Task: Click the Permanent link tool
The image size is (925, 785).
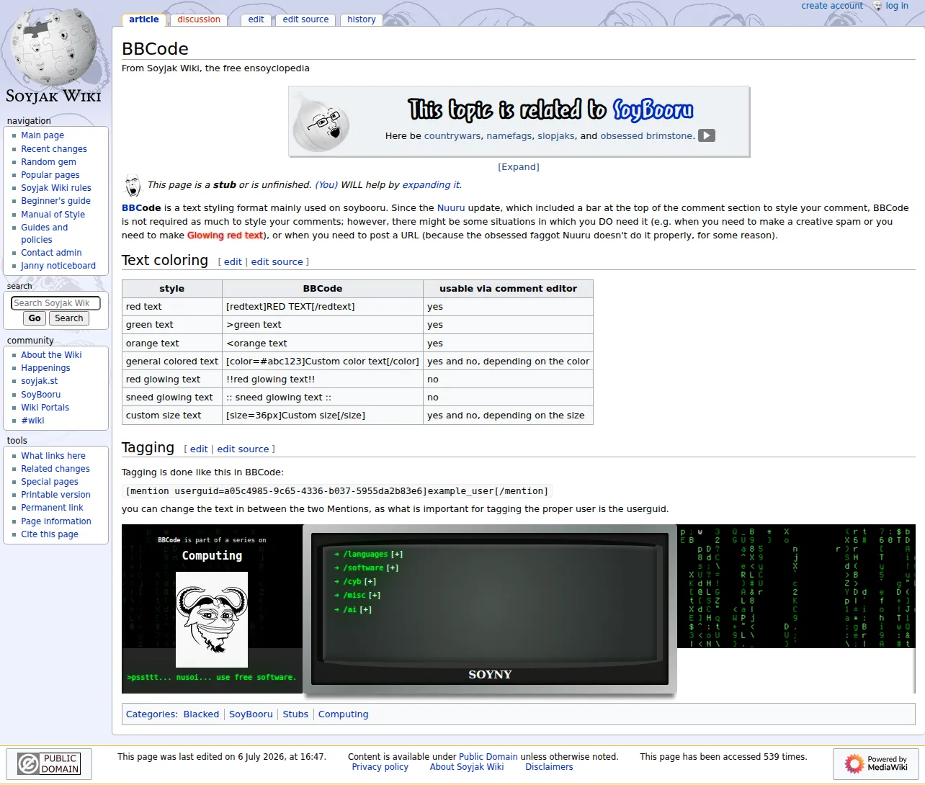Action: click(x=52, y=508)
